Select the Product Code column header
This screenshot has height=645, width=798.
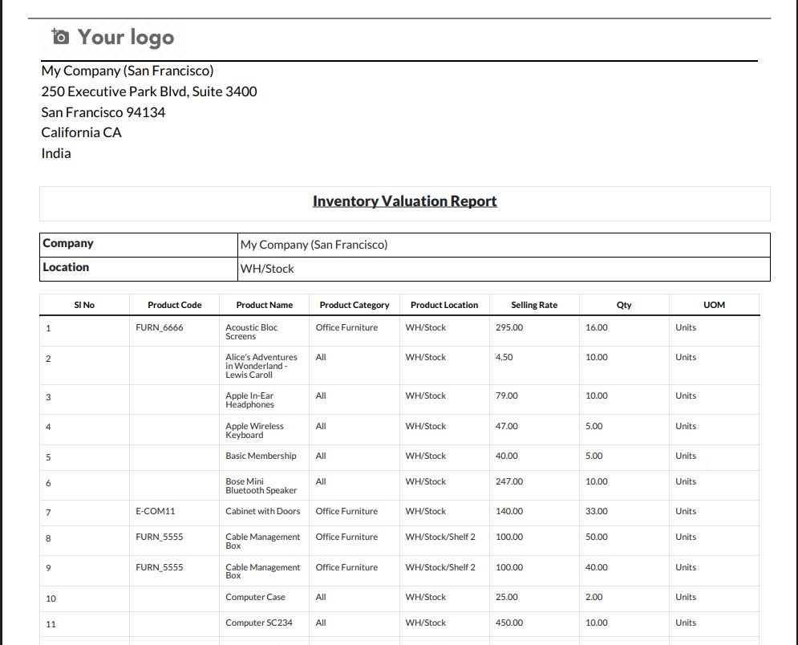coord(174,305)
